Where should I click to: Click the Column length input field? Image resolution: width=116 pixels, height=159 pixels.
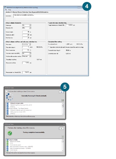point(26,32)
